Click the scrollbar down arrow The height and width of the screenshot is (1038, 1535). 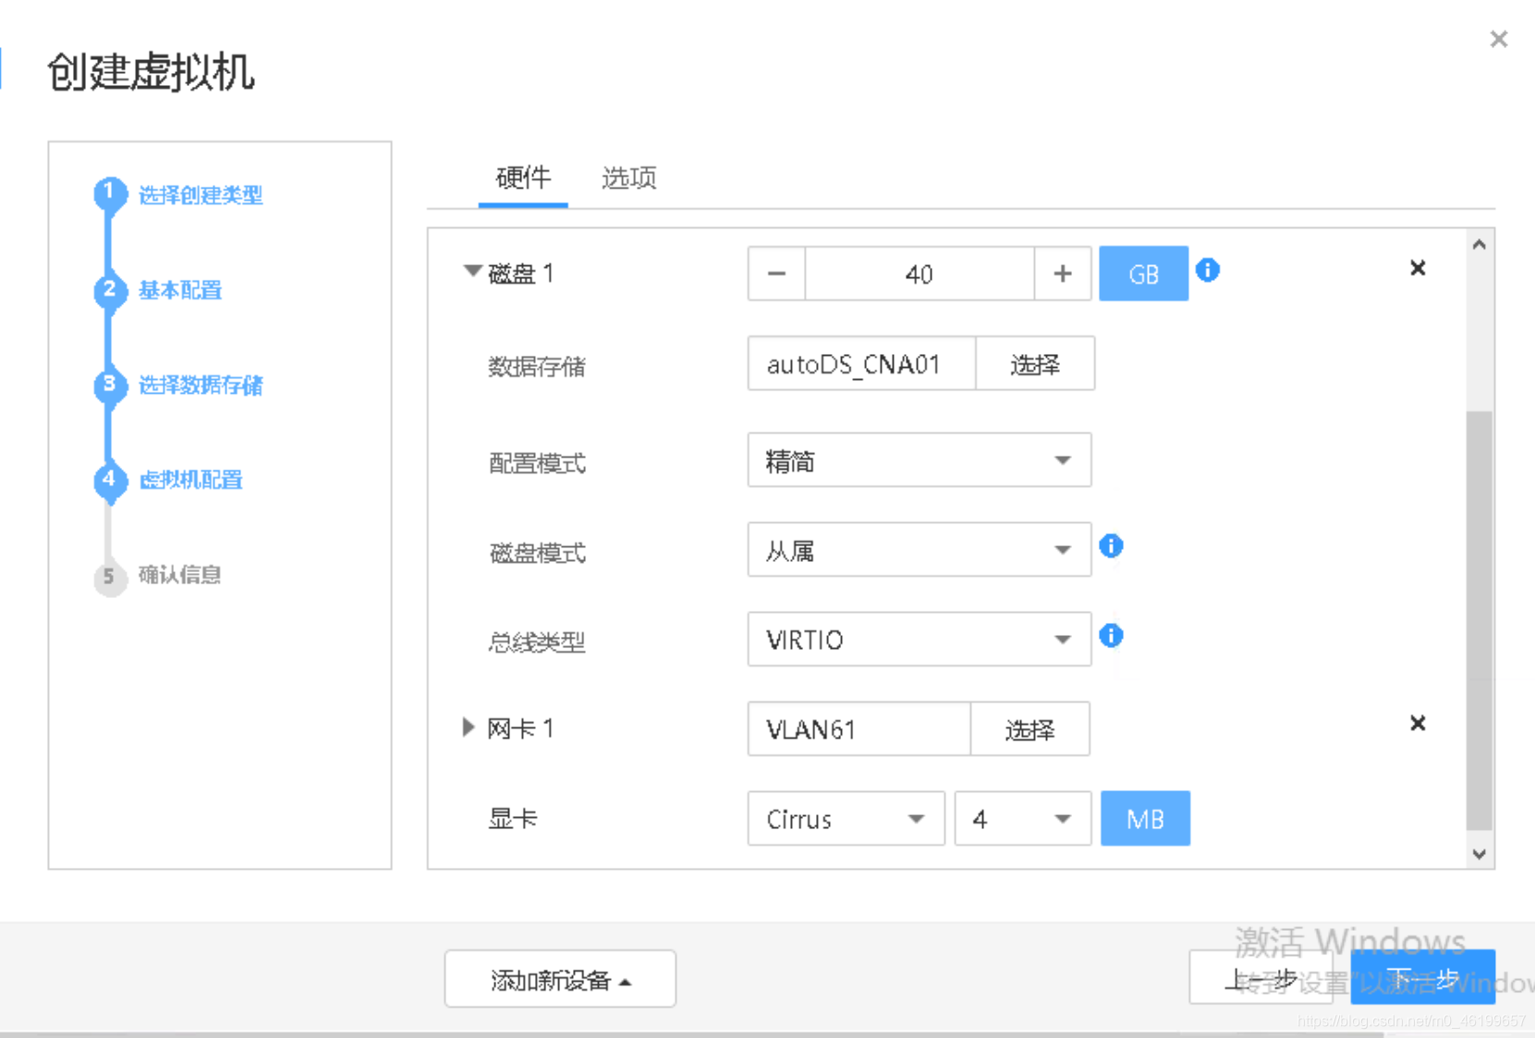(x=1480, y=854)
